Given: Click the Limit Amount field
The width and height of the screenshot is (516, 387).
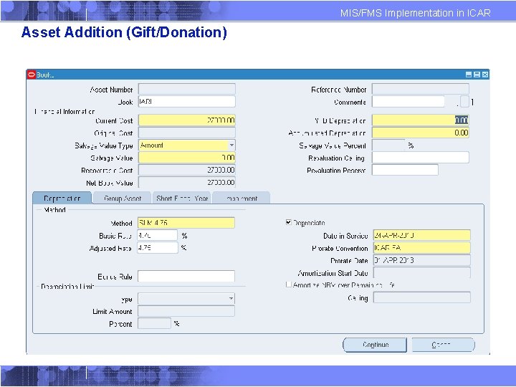Looking at the screenshot, I should click(x=186, y=311).
